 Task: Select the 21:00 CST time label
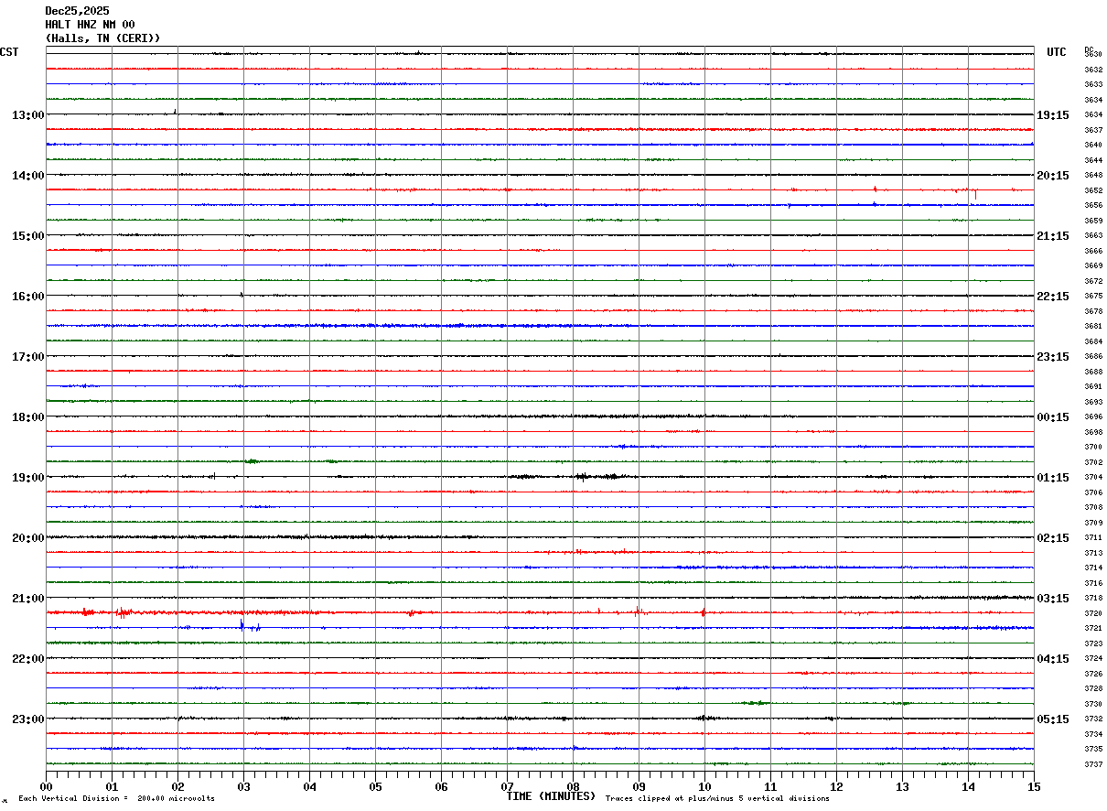click(28, 599)
